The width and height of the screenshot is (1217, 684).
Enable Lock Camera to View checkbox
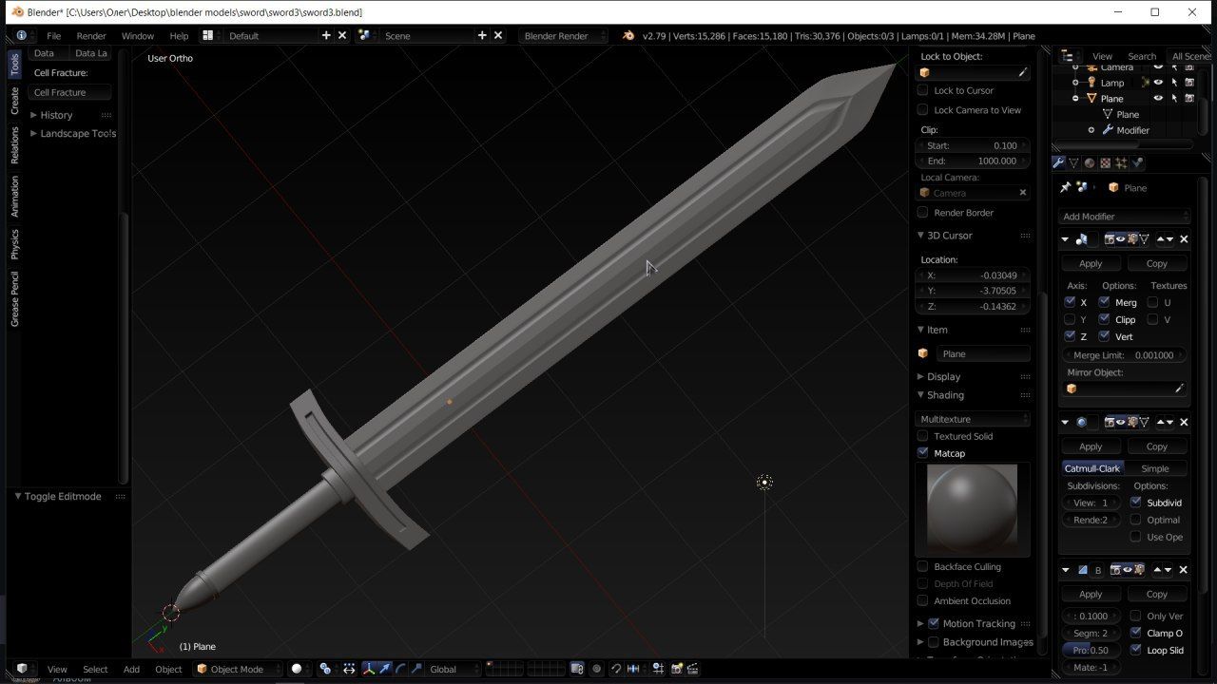pos(922,109)
